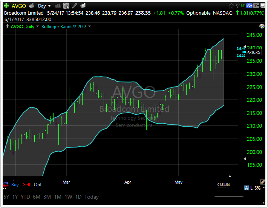Click the time zoom slider bar
Image resolution: width=268 pixels, height=208 pixels.
coord(229,197)
